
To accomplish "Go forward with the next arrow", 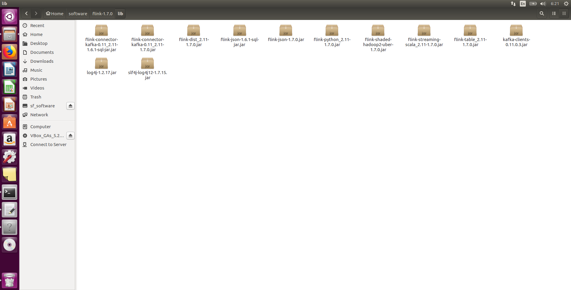I will [36, 14].
